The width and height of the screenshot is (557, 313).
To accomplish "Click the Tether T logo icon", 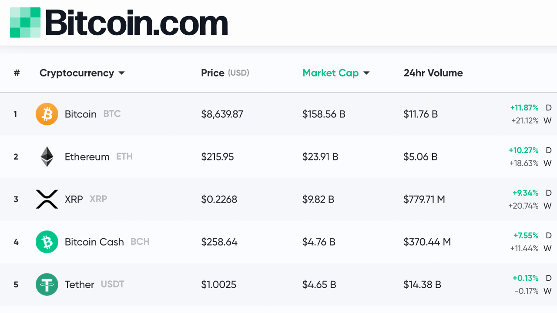I will (x=47, y=284).
